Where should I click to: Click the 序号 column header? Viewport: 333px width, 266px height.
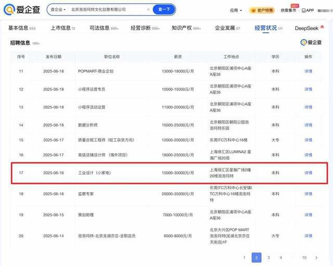click(21, 57)
